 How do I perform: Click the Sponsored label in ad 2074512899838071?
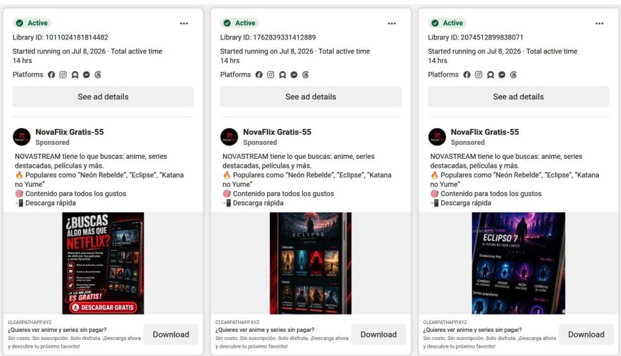[468, 142]
